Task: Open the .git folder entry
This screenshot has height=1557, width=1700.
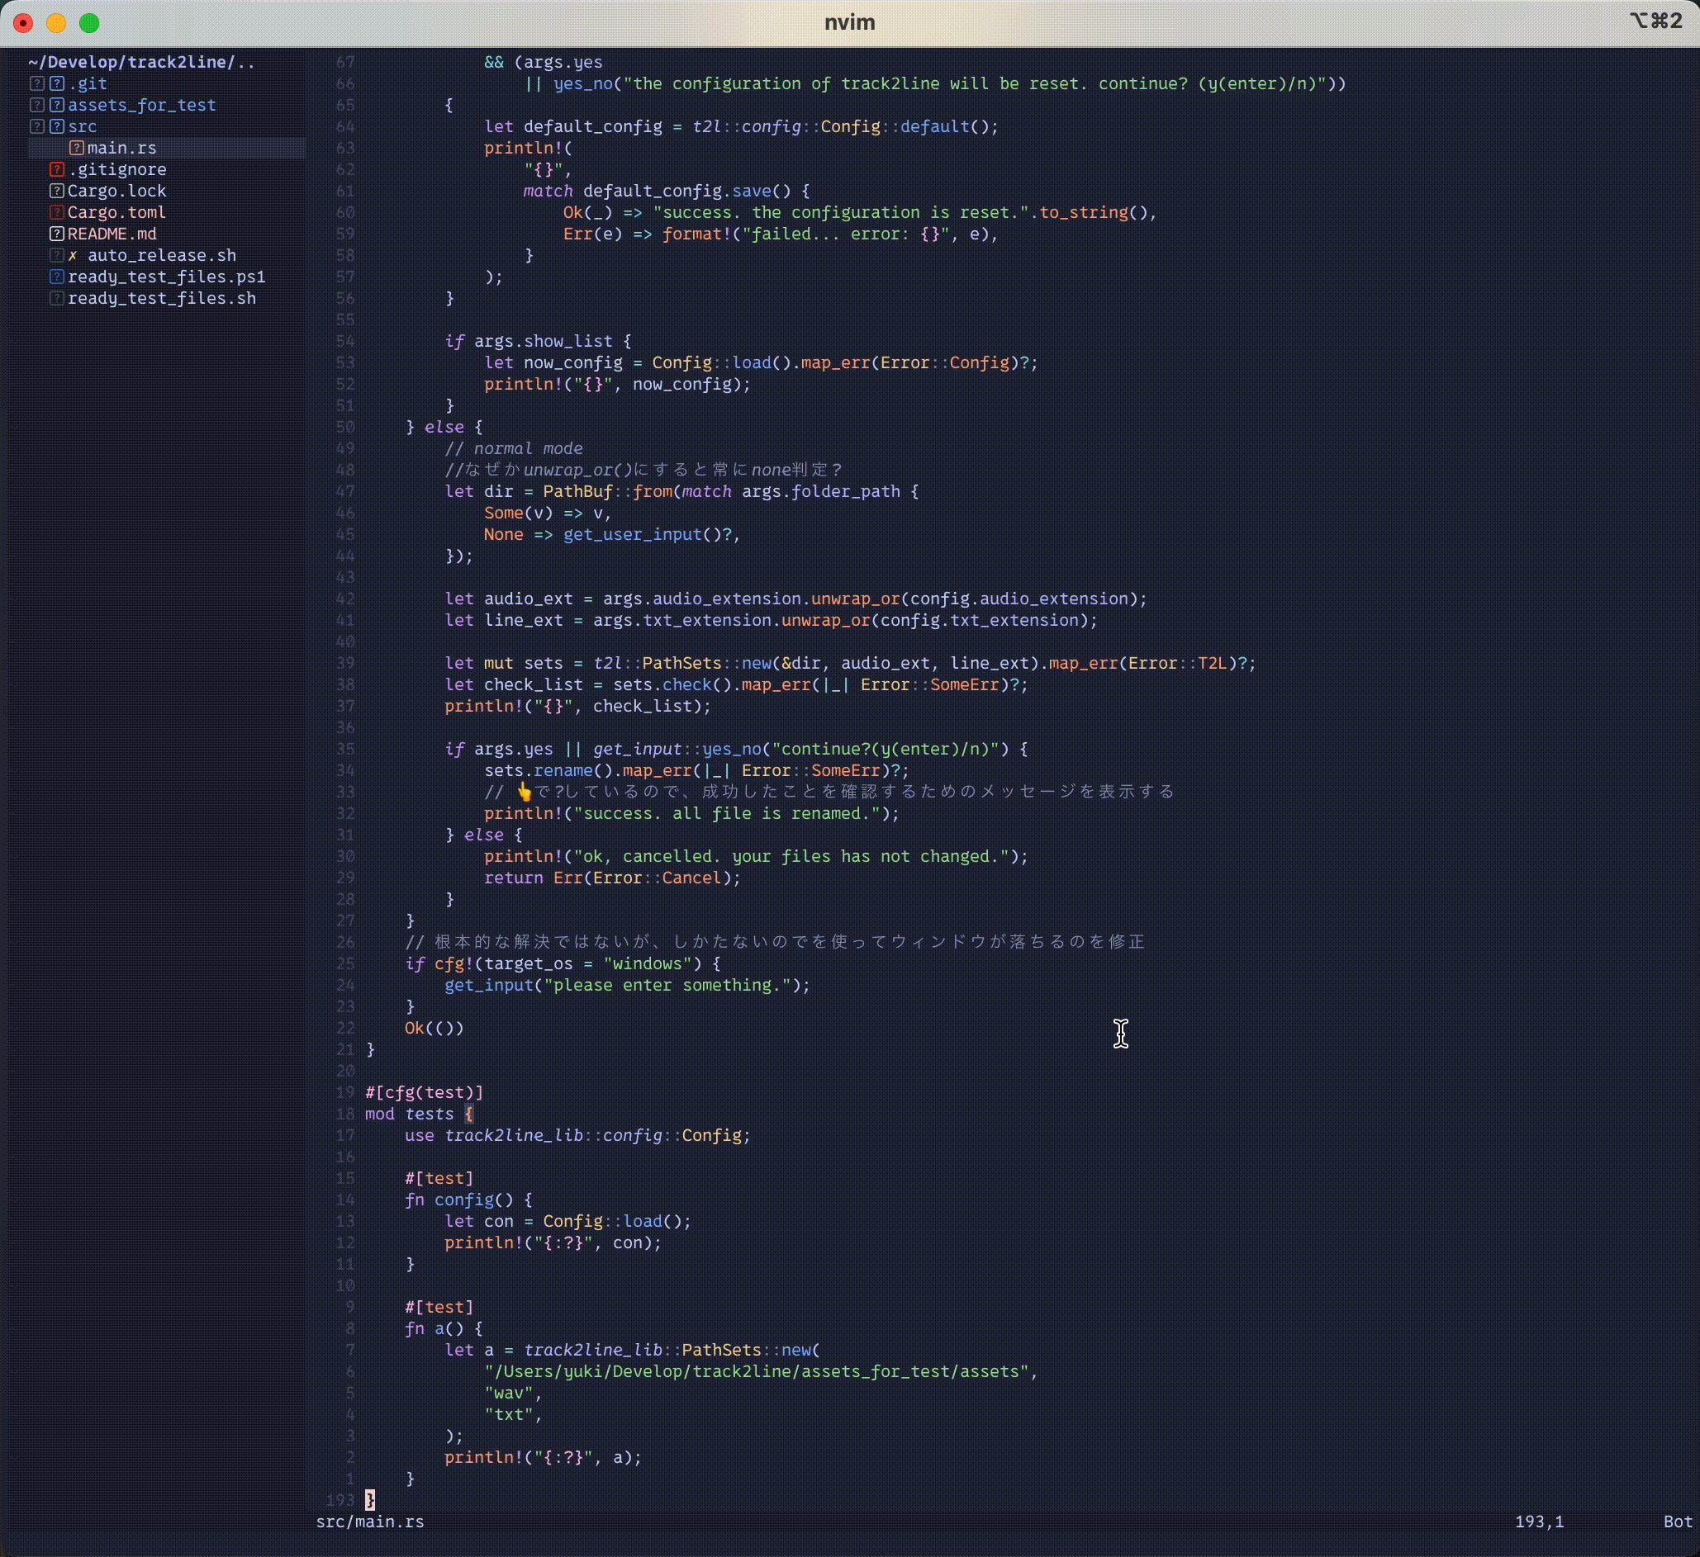Action: (88, 83)
